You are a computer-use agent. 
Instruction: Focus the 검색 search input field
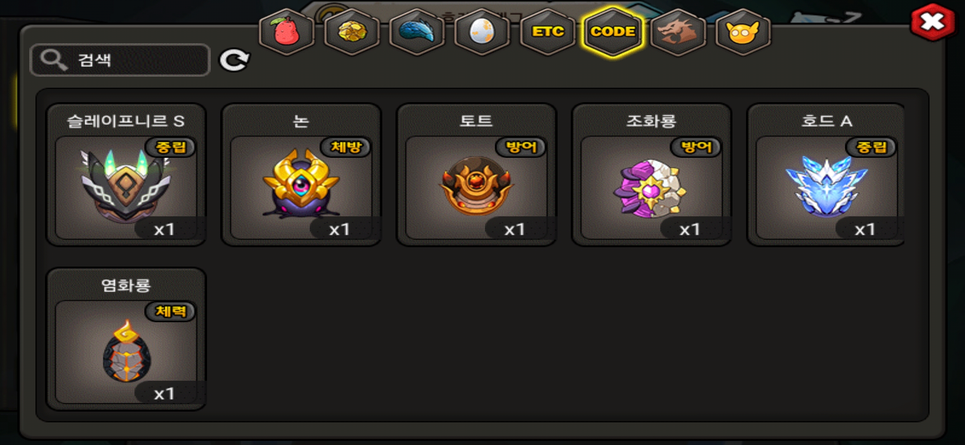click(120, 60)
